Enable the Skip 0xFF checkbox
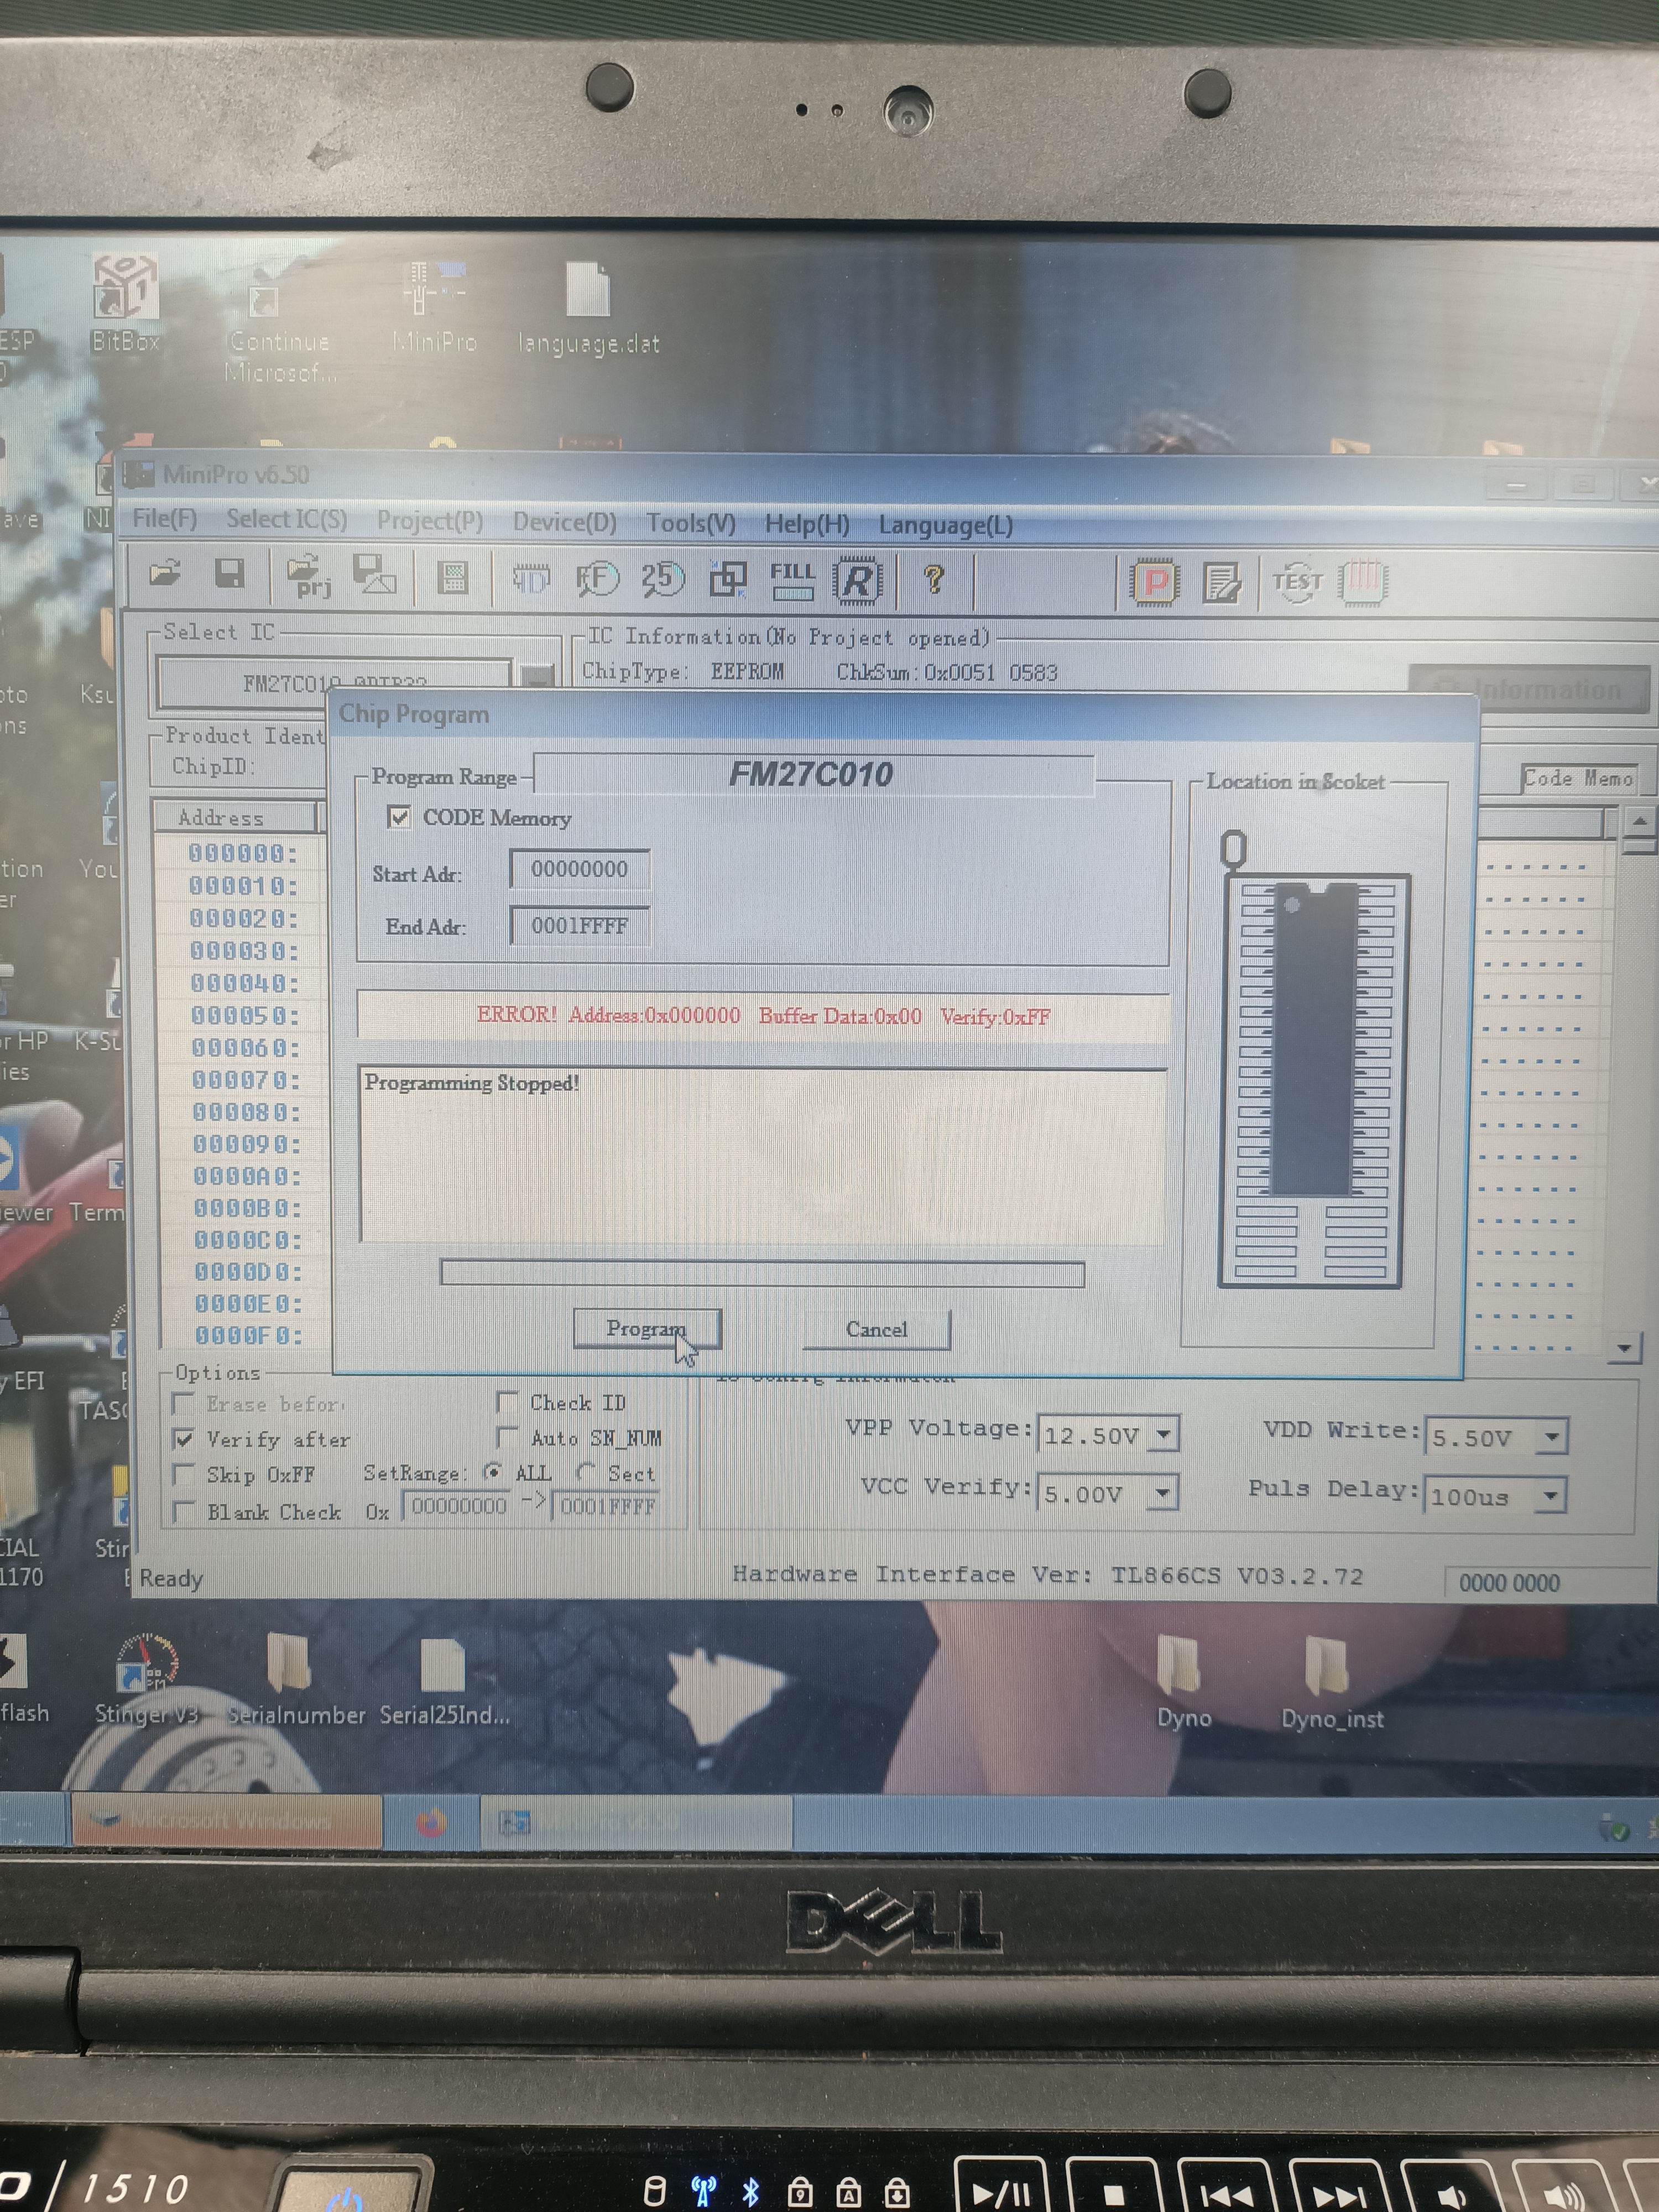 (x=184, y=1475)
